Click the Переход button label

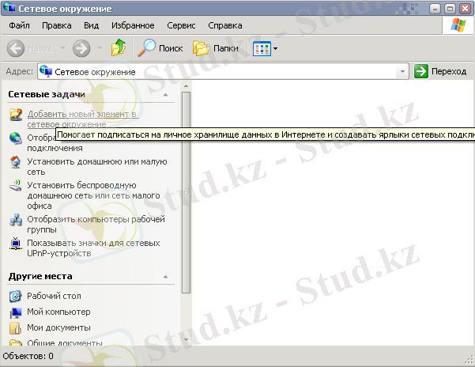[x=449, y=71]
